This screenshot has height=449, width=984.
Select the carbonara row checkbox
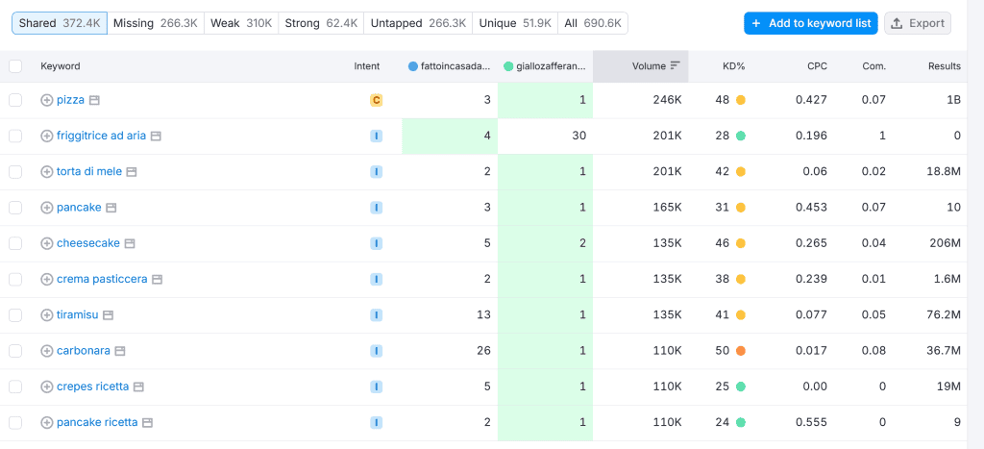click(x=15, y=350)
